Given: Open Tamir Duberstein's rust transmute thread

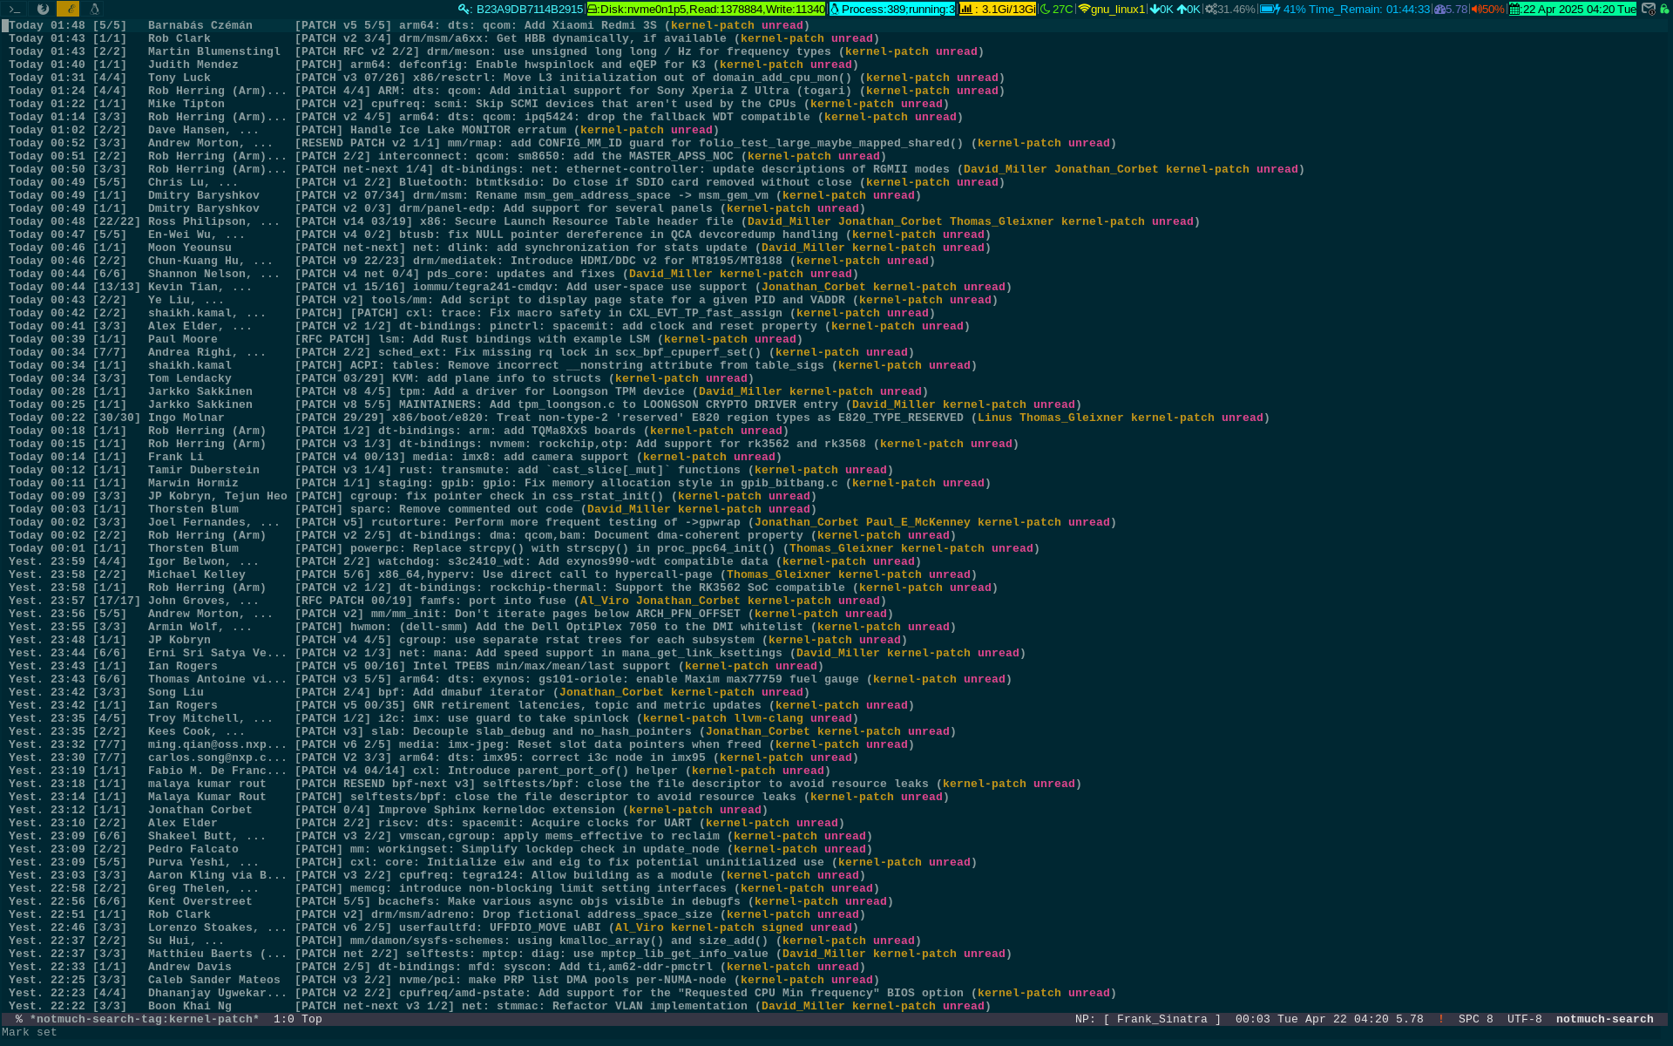Looking at the screenshot, I should (836, 470).
